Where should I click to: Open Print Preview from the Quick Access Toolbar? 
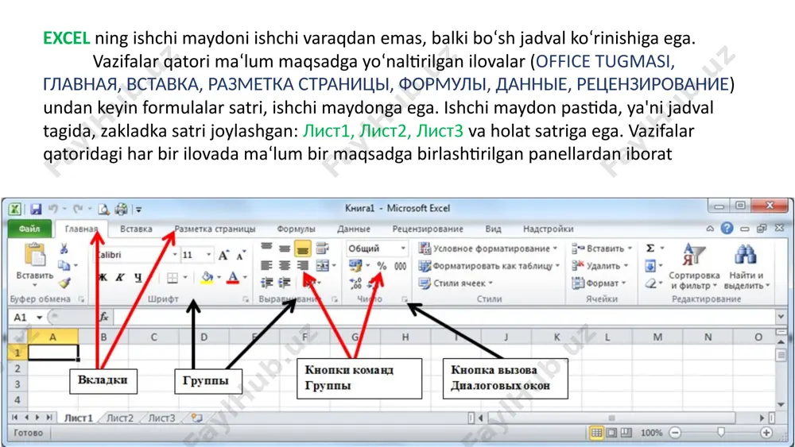[103, 209]
